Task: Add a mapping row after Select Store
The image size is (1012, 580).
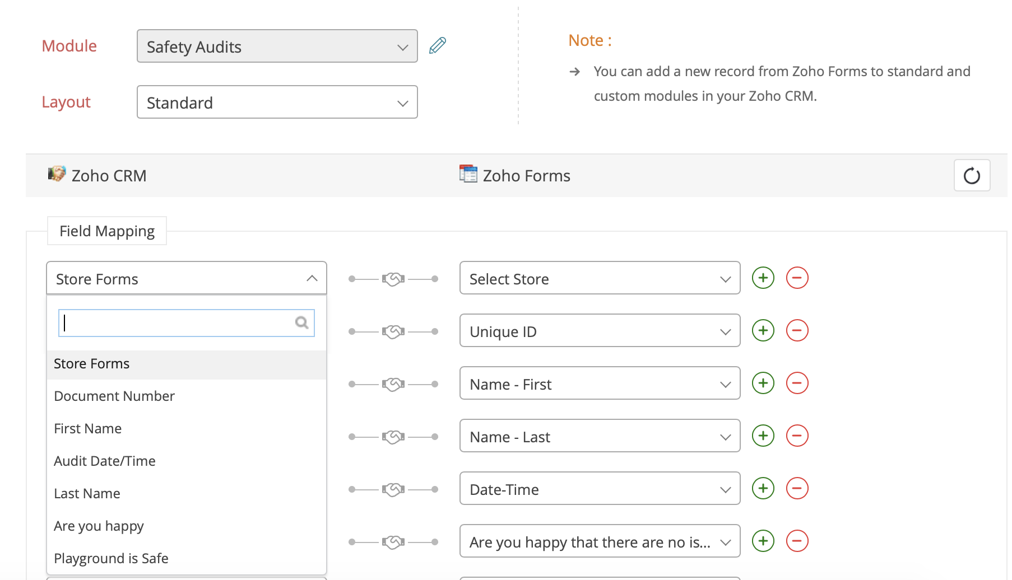Action: click(x=763, y=278)
